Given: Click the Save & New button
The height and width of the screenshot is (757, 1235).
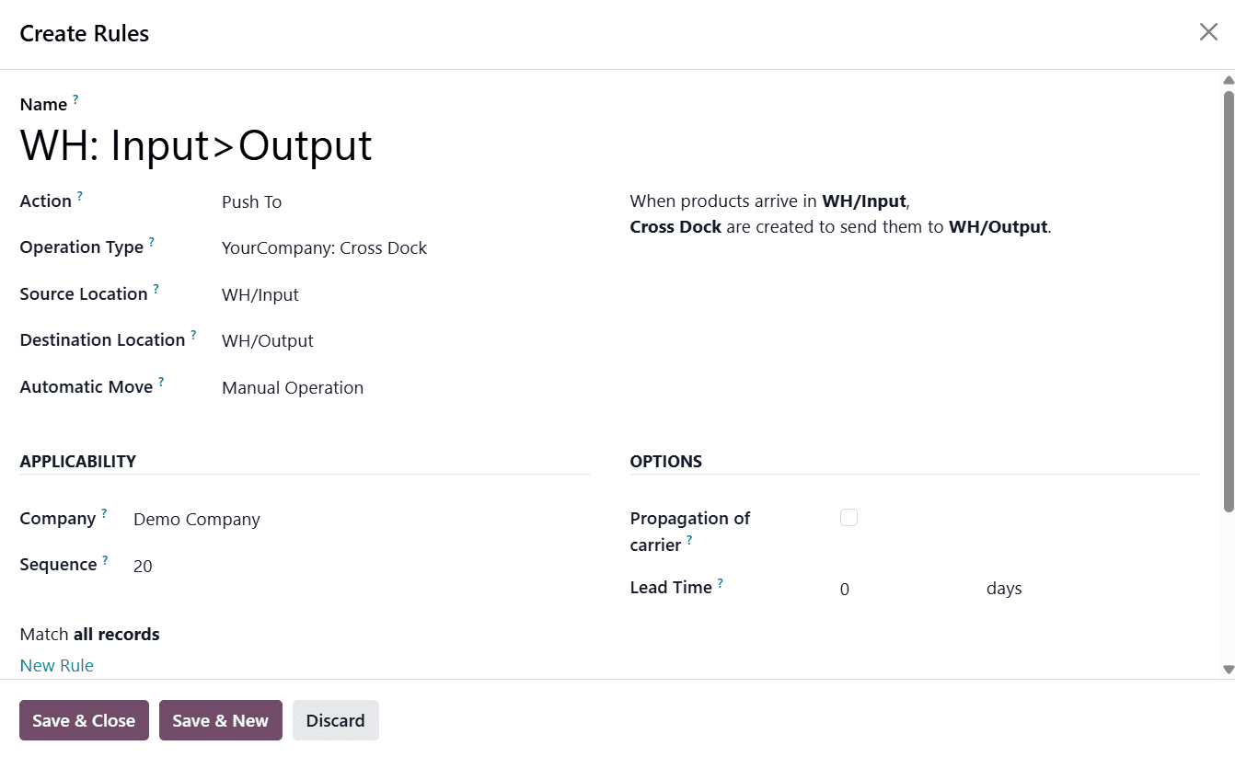Looking at the screenshot, I should (x=220, y=720).
